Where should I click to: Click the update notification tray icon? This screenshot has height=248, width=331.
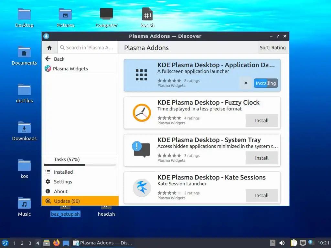click(311, 242)
